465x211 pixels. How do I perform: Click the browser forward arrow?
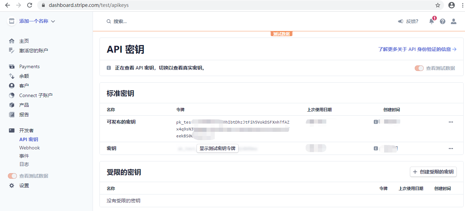point(18,5)
